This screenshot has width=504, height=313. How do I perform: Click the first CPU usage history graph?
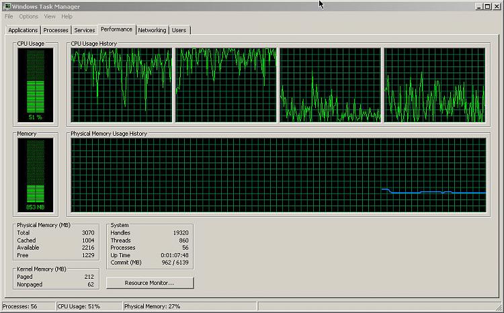click(122, 85)
